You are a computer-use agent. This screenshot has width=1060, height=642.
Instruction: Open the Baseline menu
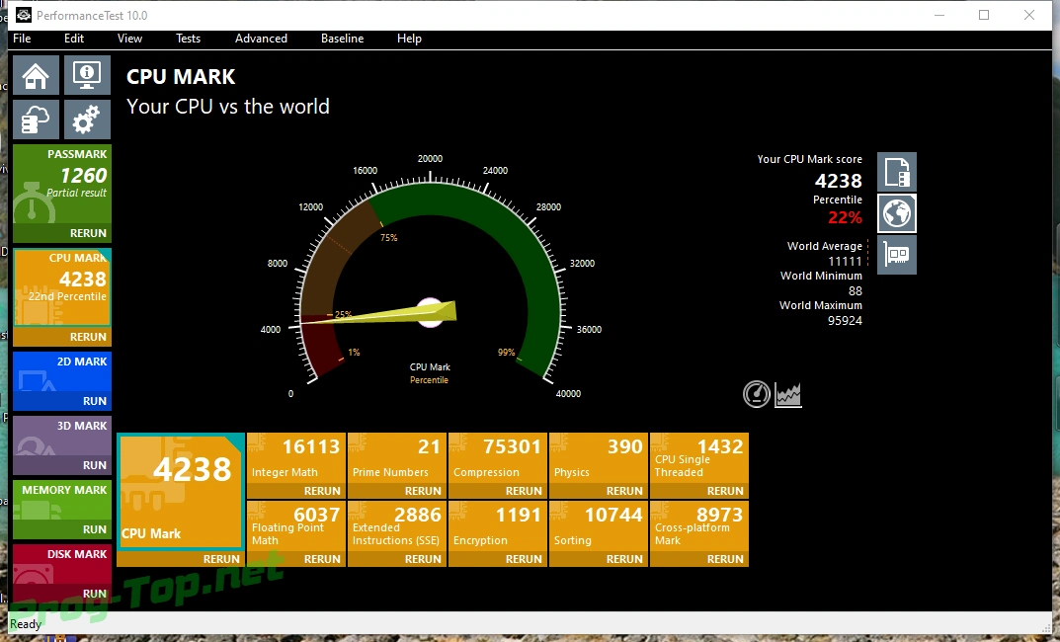pyautogui.click(x=342, y=39)
